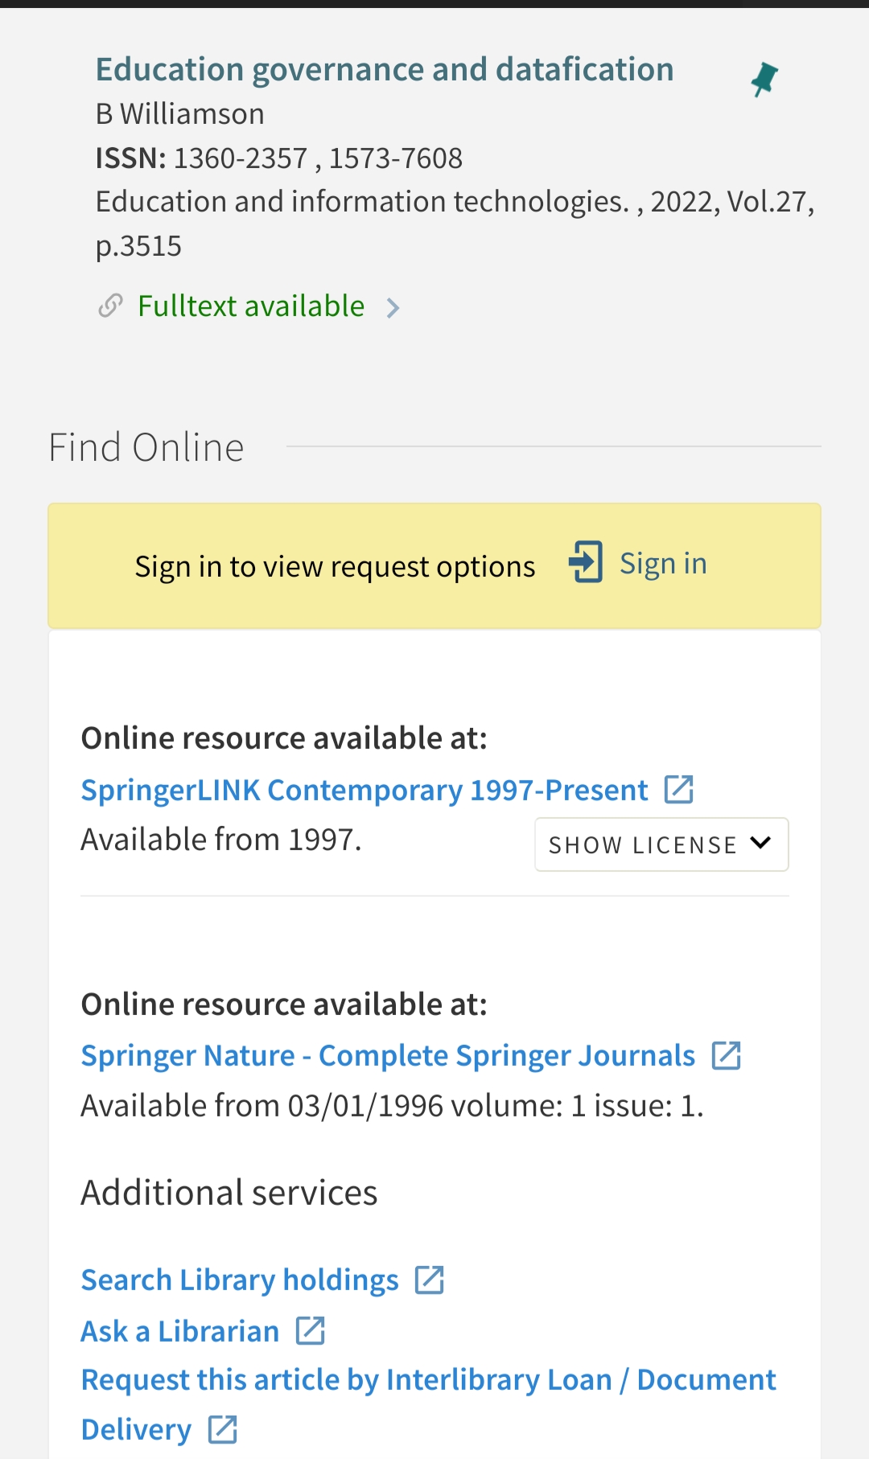Image resolution: width=869 pixels, height=1459 pixels.
Task: Click the Show License down arrow
Action: pos(760,843)
